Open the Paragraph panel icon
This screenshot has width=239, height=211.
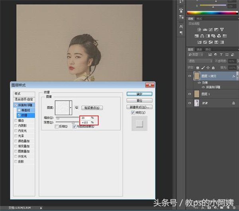(x=181, y=33)
